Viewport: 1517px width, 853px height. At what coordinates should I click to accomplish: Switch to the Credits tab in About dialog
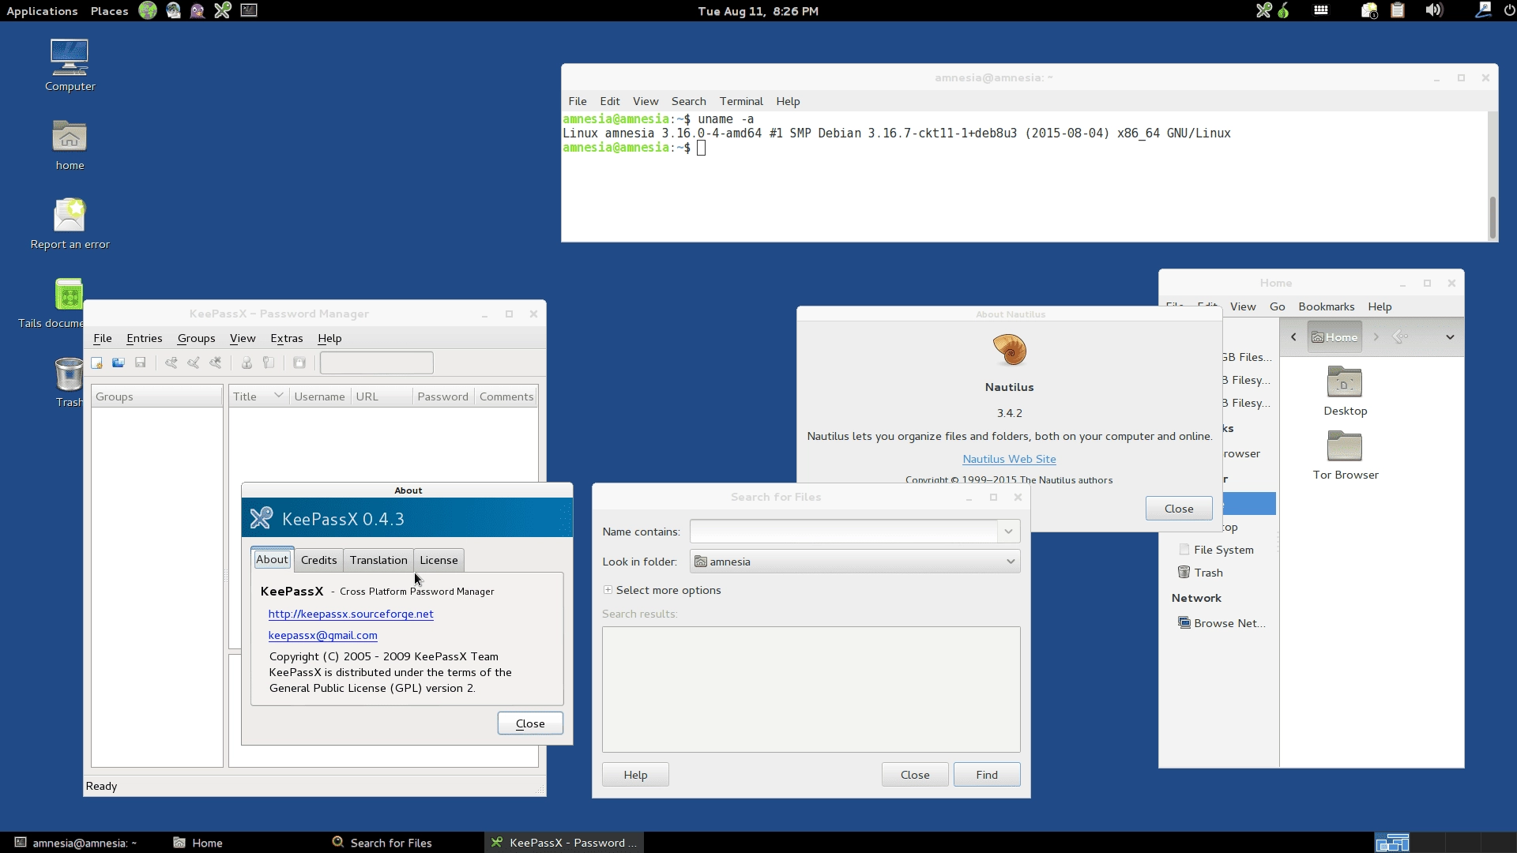[x=318, y=560]
